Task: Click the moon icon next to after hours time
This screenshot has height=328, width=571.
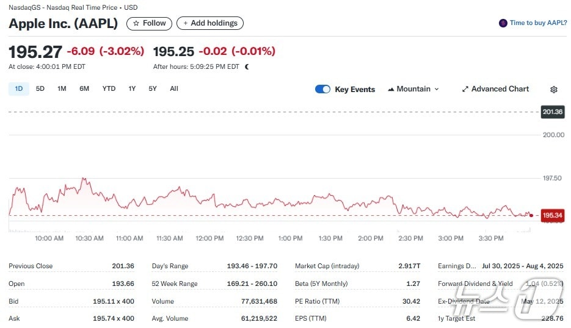Action: pos(247,66)
